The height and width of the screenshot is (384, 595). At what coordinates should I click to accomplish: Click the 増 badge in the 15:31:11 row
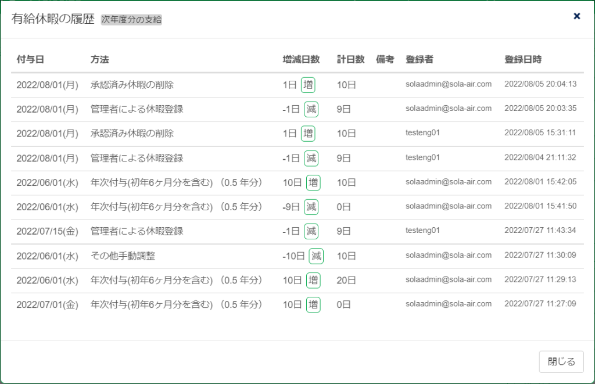308,134
